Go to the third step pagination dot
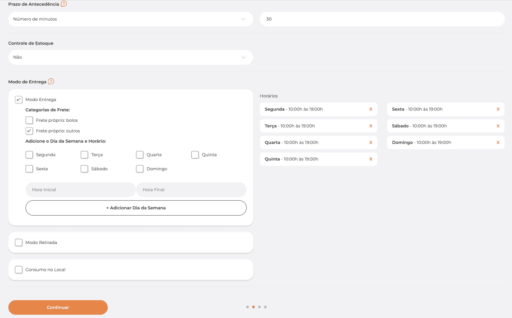This screenshot has width=512, height=318. click(x=260, y=307)
